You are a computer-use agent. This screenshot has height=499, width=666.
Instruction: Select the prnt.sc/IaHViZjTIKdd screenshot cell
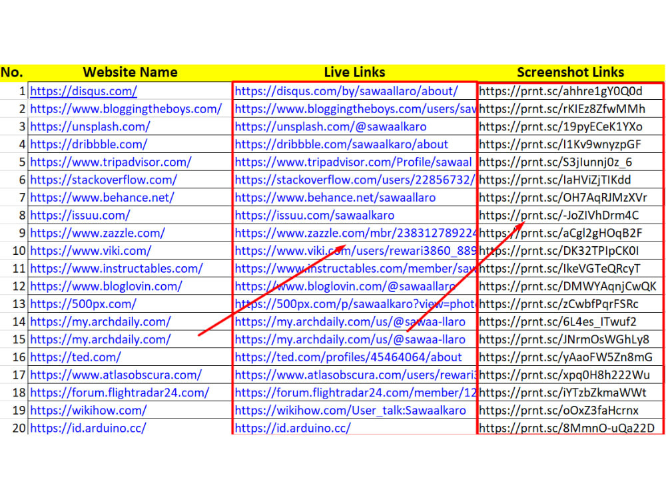point(571,180)
